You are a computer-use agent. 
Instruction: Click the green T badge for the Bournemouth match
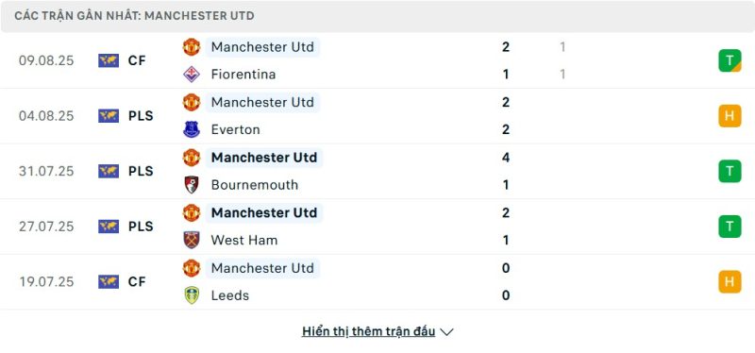coord(730,171)
